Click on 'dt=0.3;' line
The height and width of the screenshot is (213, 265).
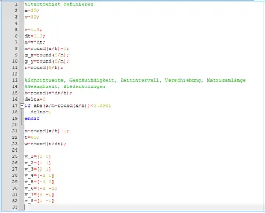pos(35,36)
